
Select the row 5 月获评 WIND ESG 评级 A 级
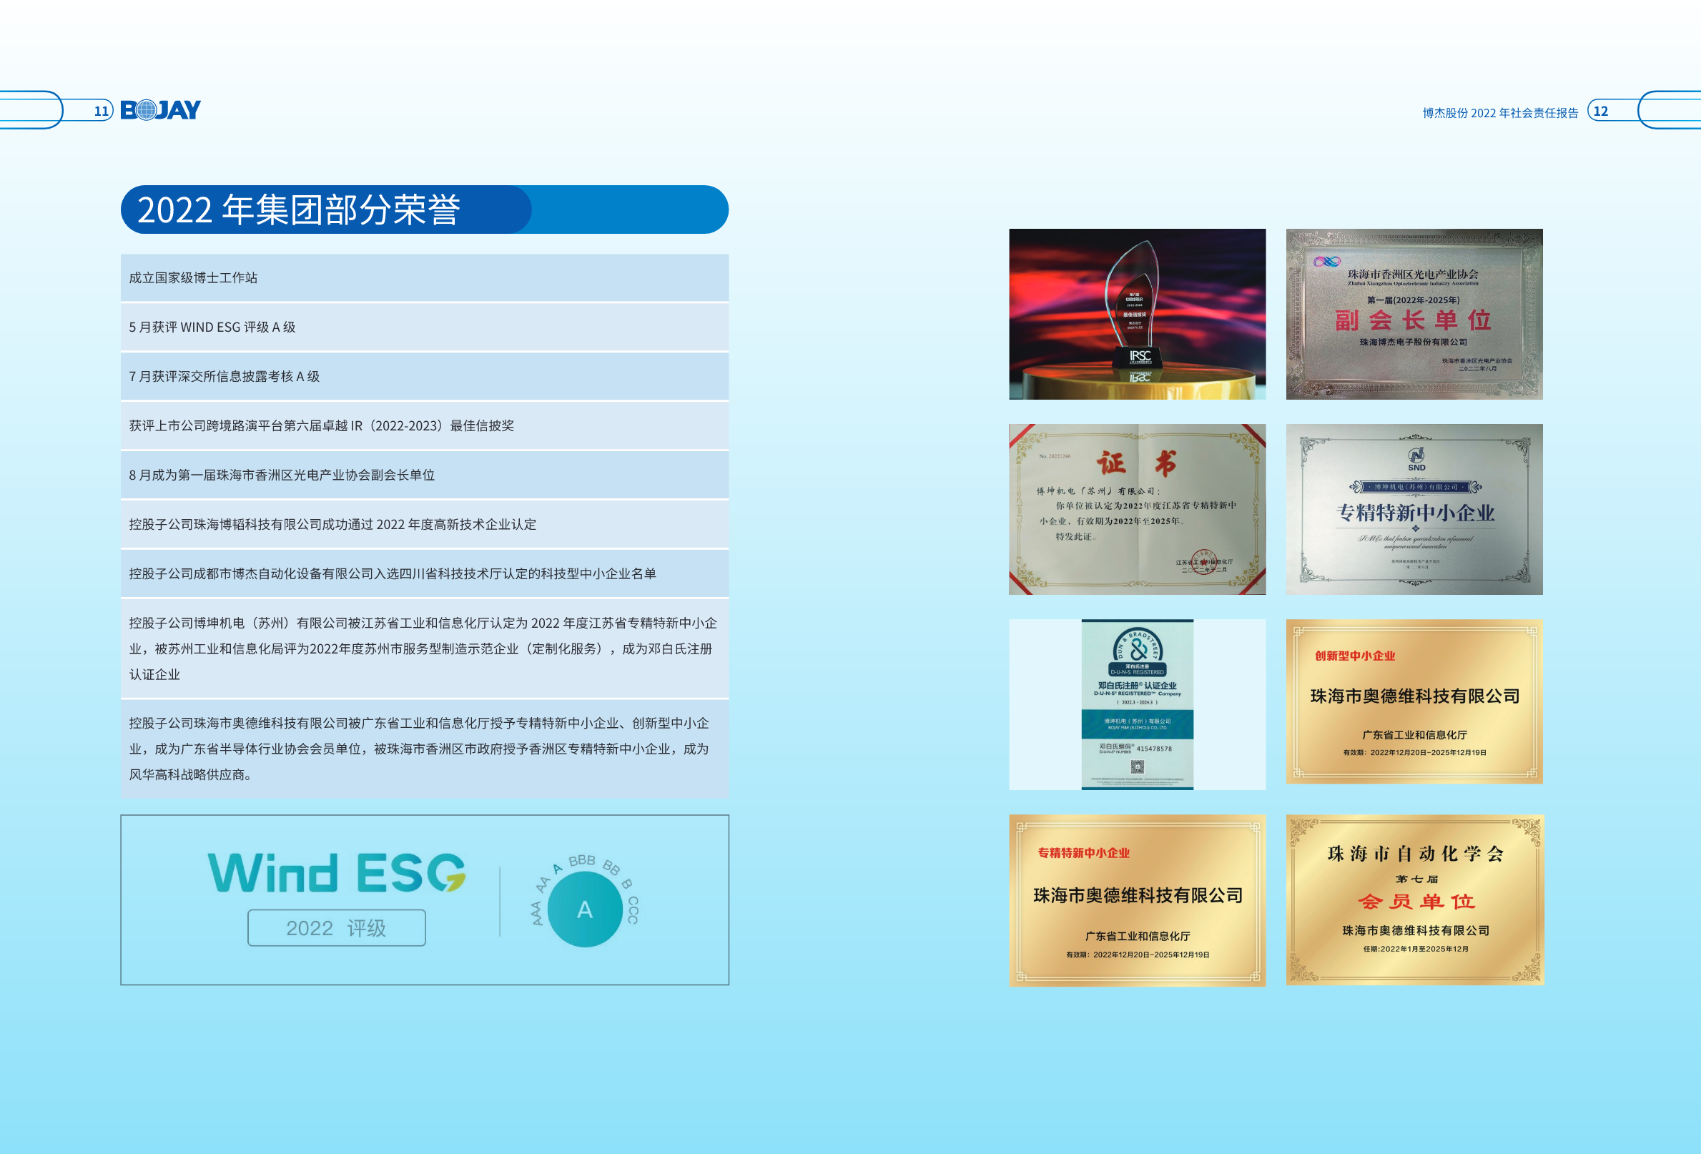[425, 327]
